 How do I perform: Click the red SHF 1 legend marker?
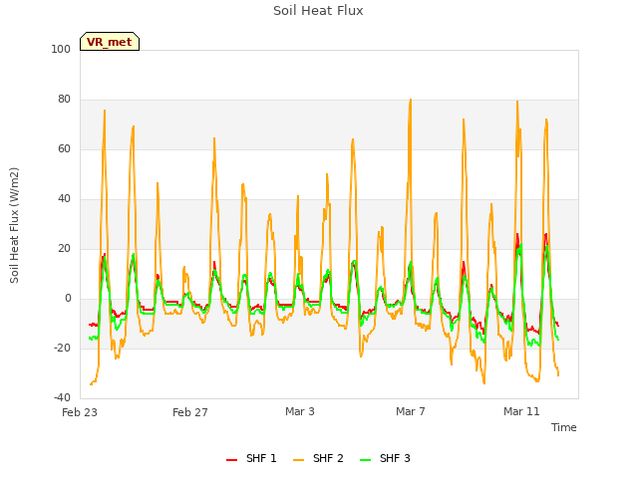coord(231,460)
